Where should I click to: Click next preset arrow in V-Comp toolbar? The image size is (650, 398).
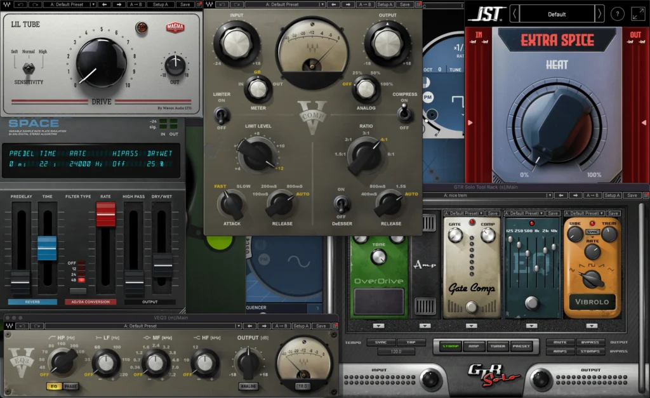pos(348,4)
